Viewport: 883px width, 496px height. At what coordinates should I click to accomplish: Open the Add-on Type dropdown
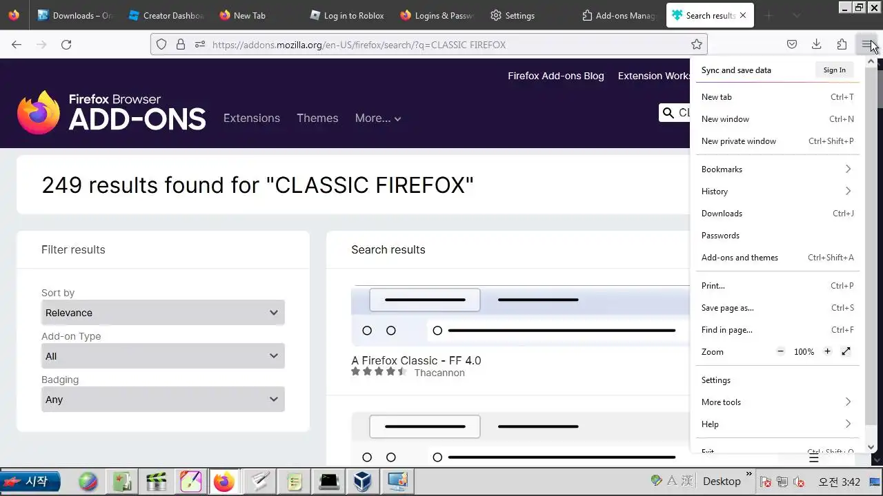pos(163,356)
